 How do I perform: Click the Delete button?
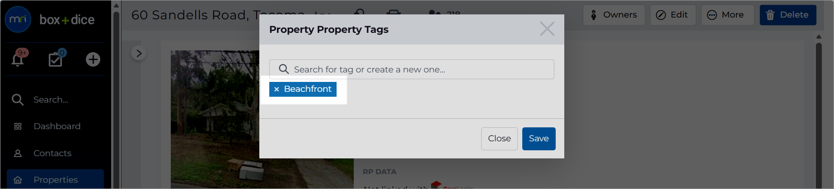[x=788, y=15]
